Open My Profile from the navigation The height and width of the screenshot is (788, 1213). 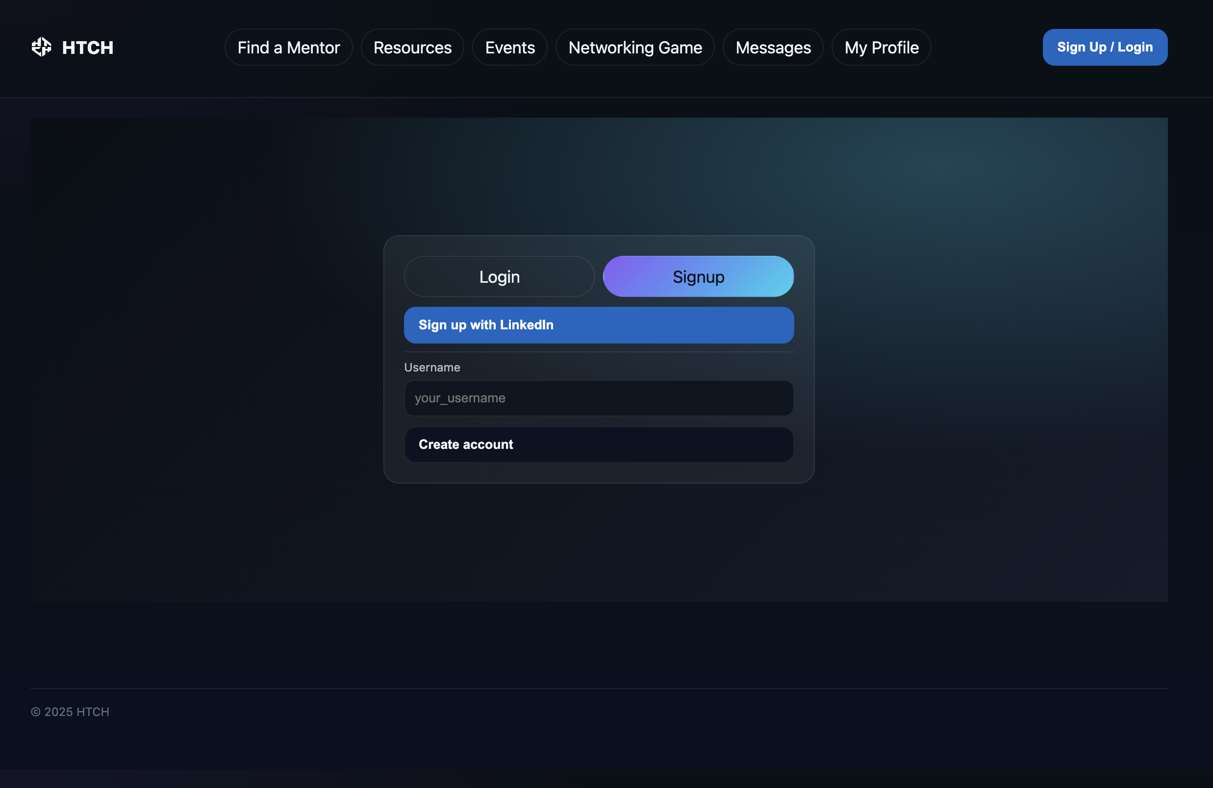pos(881,48)
